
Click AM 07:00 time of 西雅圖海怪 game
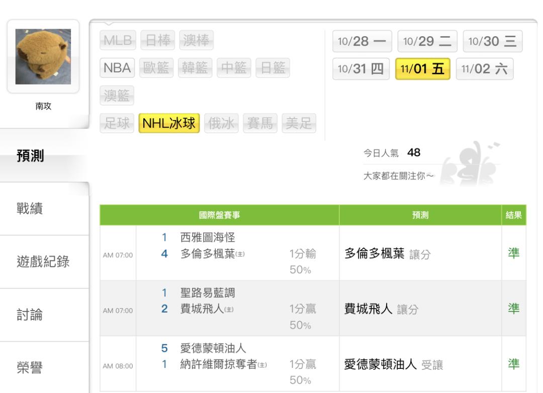click(118, 255)
